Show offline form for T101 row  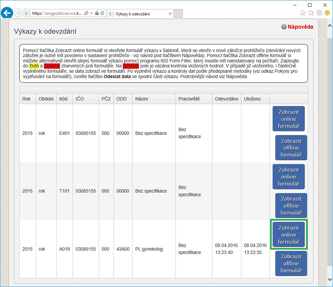tap(291, 206)
